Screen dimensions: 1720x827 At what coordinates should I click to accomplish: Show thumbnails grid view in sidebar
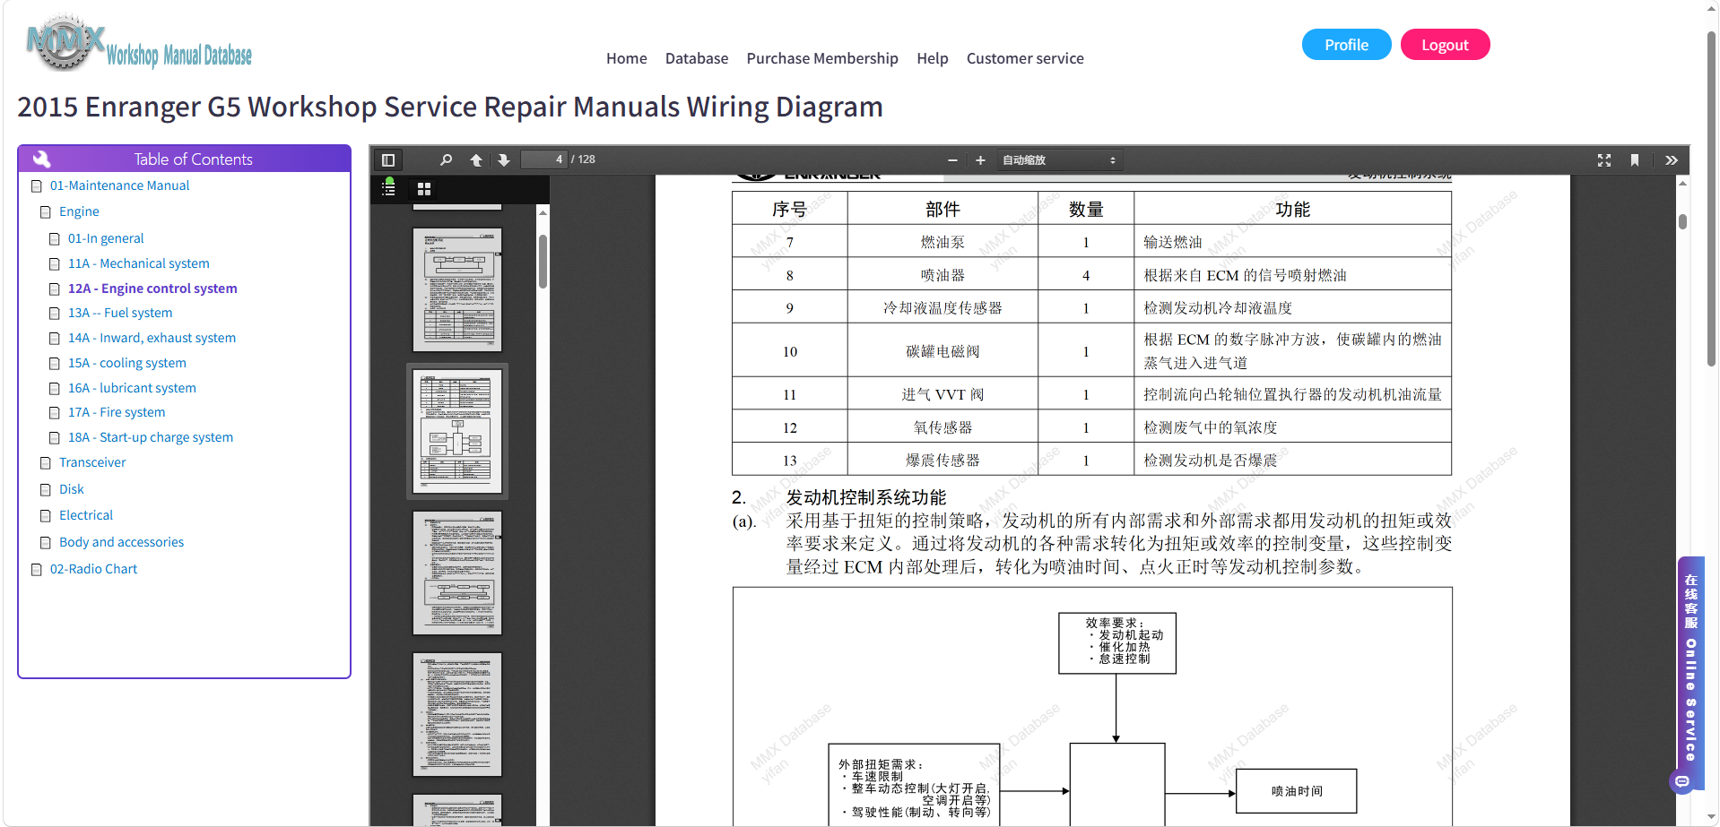424,188
